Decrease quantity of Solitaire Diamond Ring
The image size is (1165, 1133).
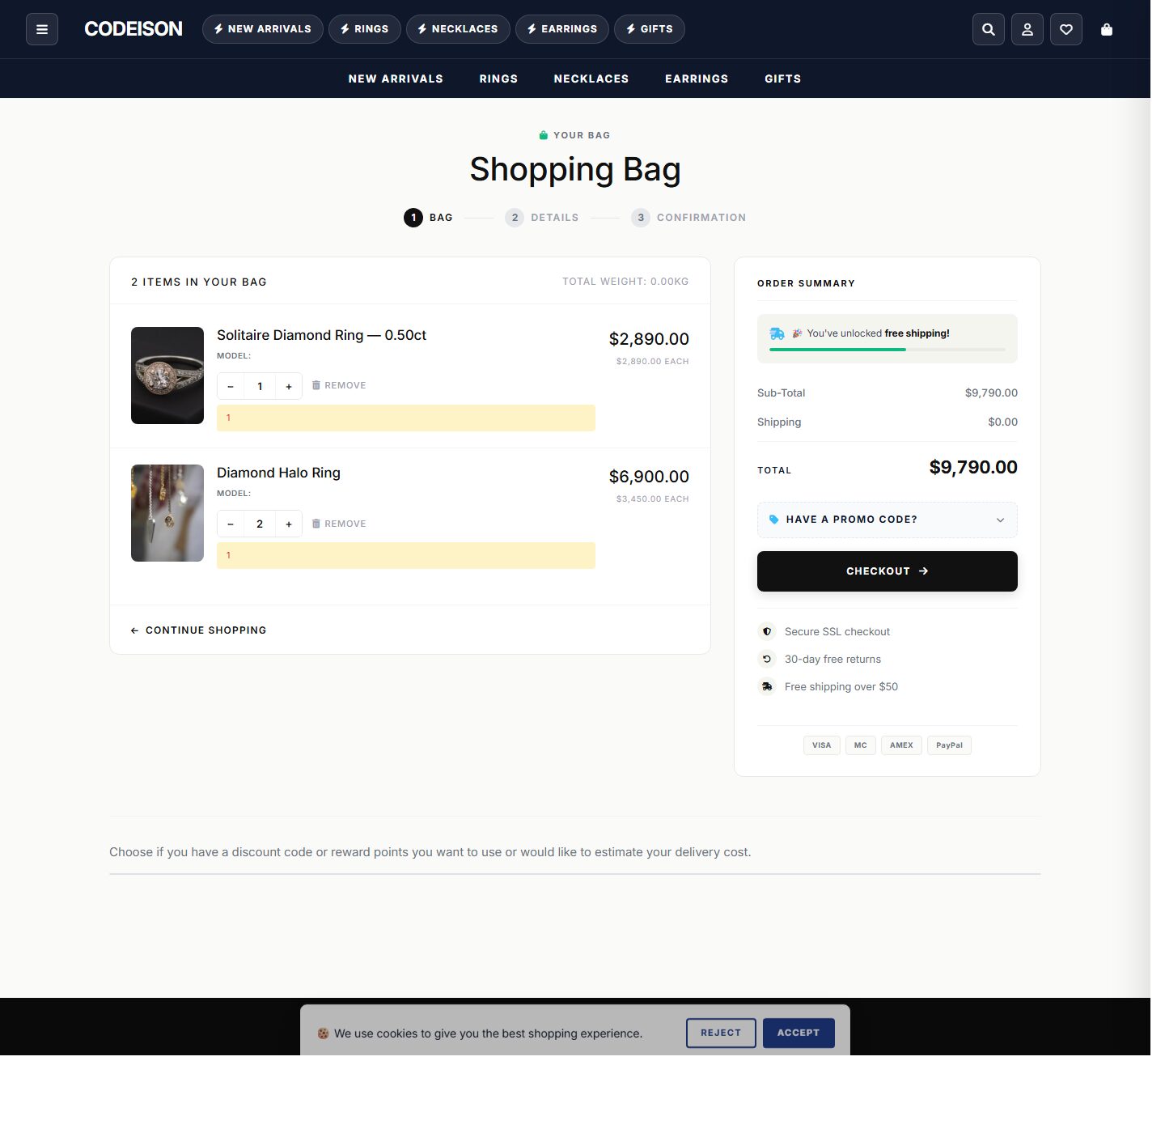point(231,386)
